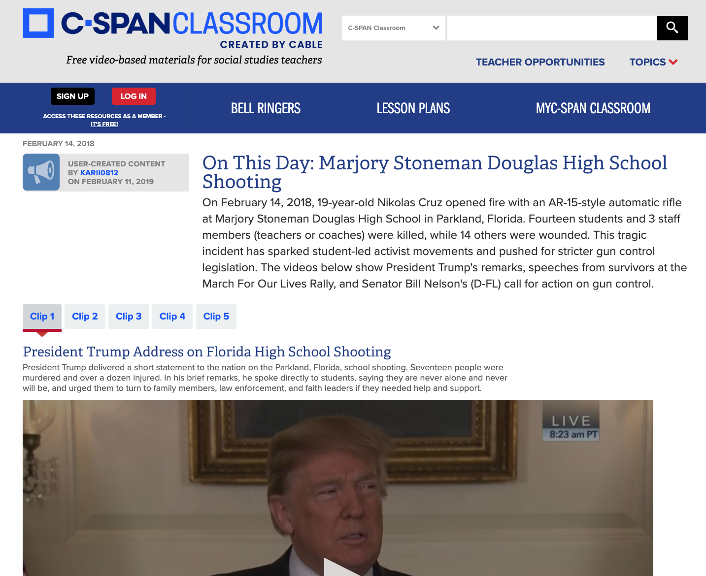Click the SIGN UP button
706x576 pixels.
[72, 96]
